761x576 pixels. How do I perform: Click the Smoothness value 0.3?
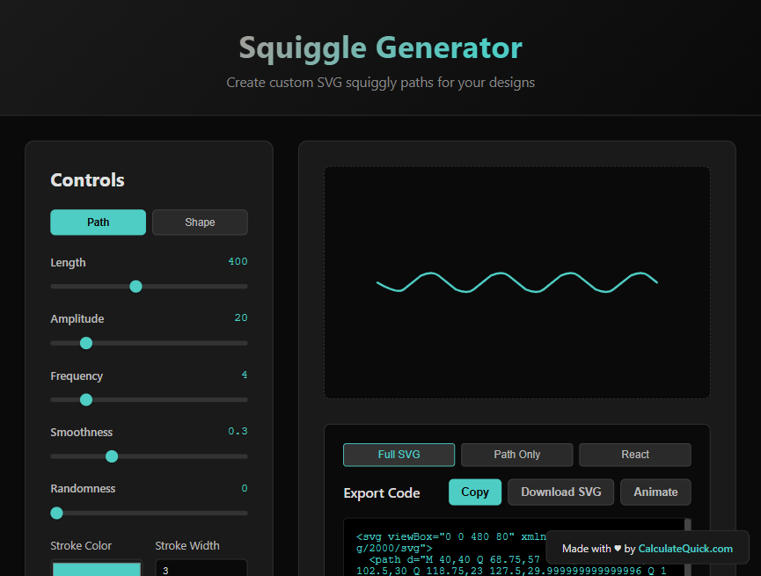[238, 432]
